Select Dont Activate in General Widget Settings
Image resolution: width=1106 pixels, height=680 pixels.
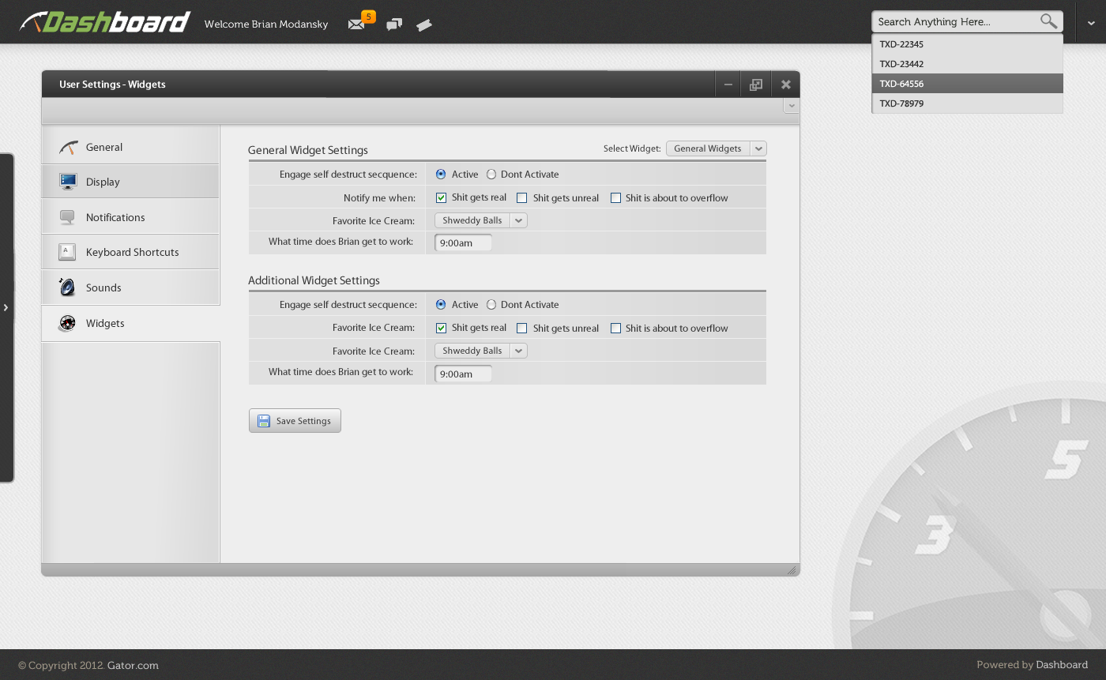[491, 174]
